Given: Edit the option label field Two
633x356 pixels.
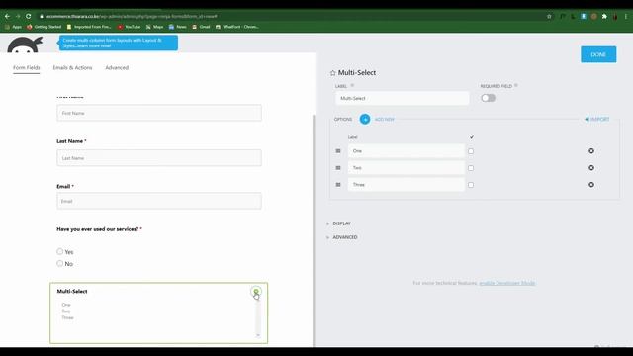Looking at the screenshot, I should (407, 168).
